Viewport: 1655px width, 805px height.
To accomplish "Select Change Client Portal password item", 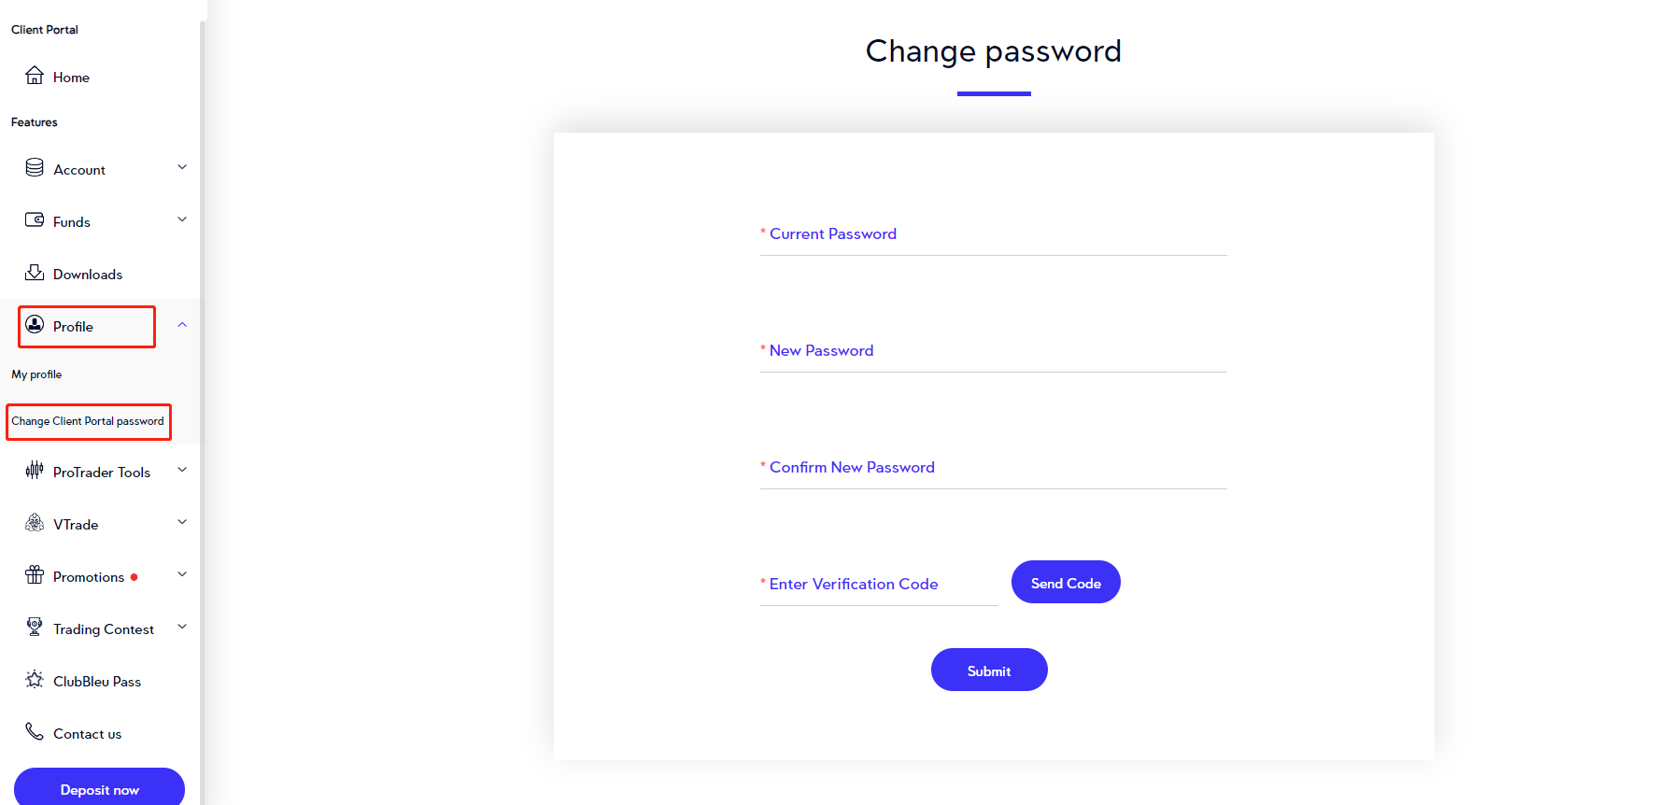I will tap(88, 421).
